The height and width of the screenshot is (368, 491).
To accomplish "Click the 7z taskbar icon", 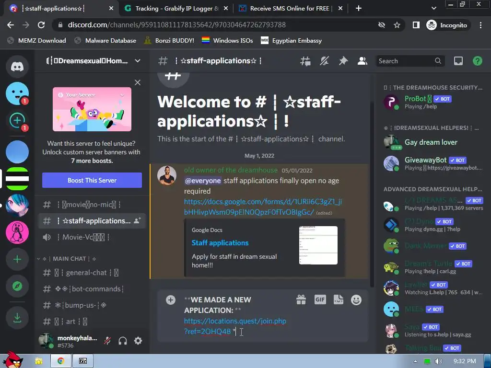I will click(83, 361).
